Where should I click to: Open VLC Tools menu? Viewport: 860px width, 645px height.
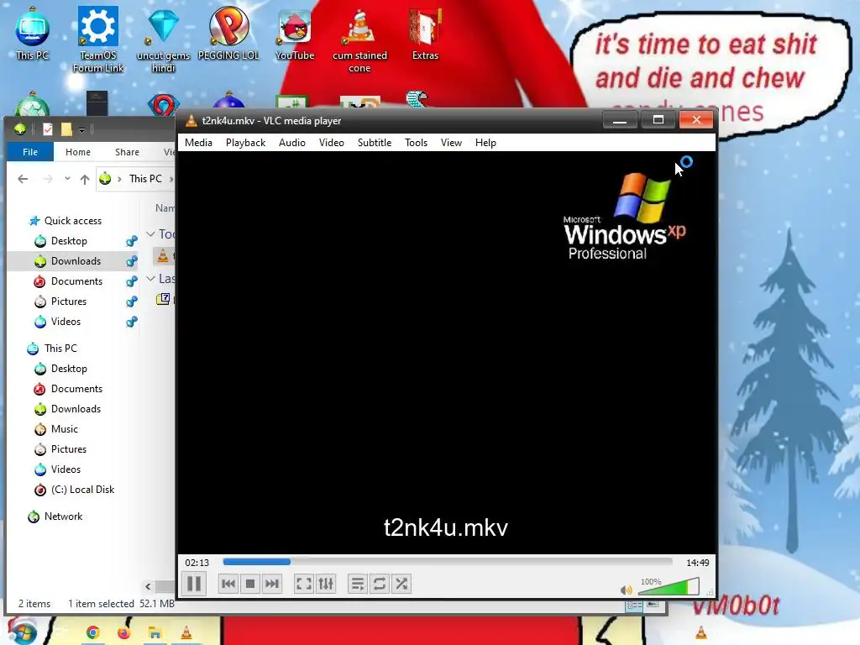[x=416, y=143]
